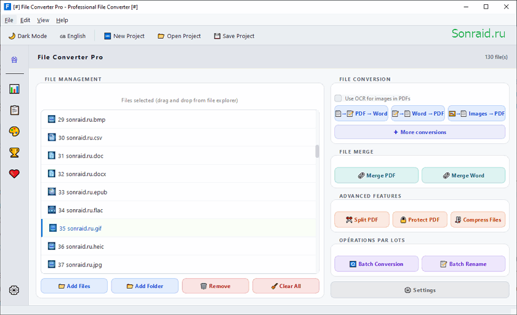
Task: Select file 32 sonraid.ru.docx
Action: click(x=178, y=173)
